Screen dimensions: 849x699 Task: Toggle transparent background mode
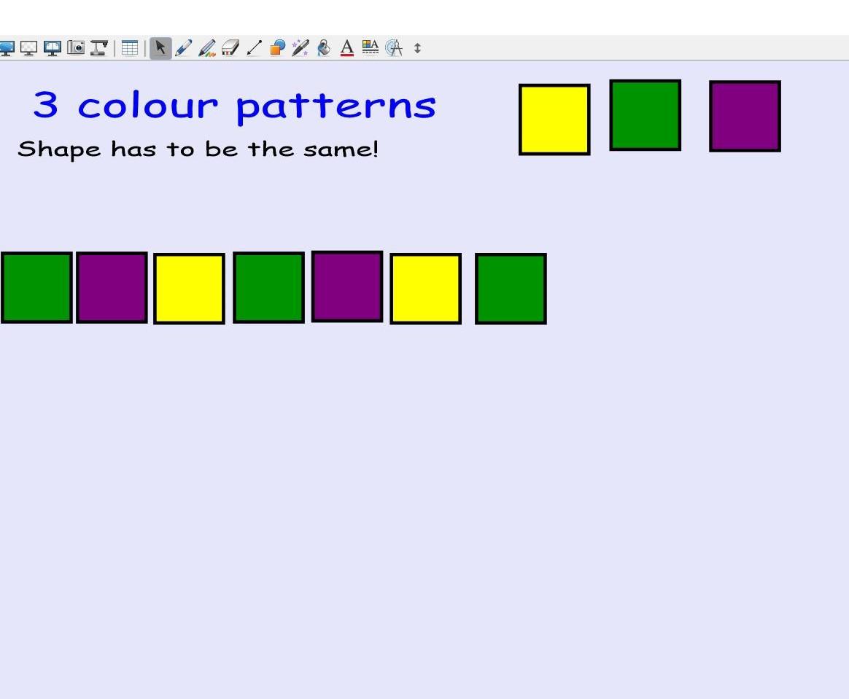tap(28, 48)
